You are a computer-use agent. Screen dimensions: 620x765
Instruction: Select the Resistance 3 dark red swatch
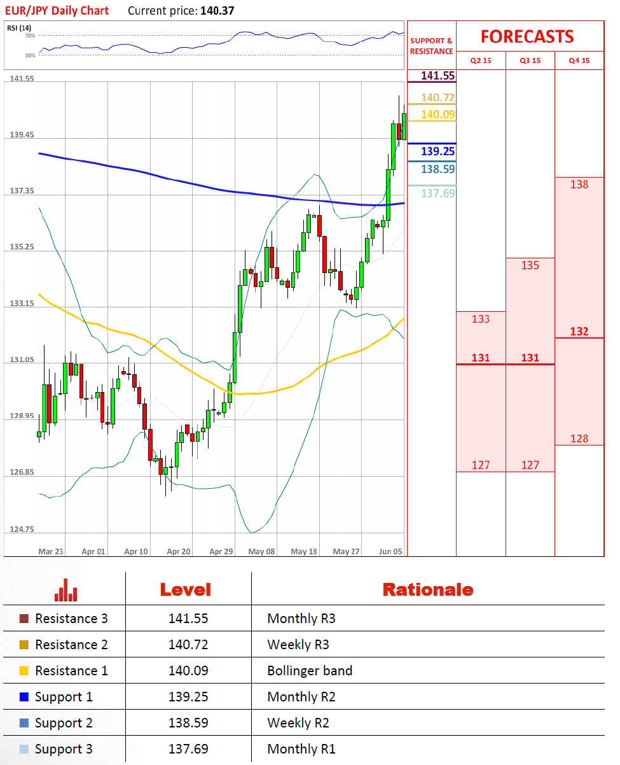tap(24, 619)
